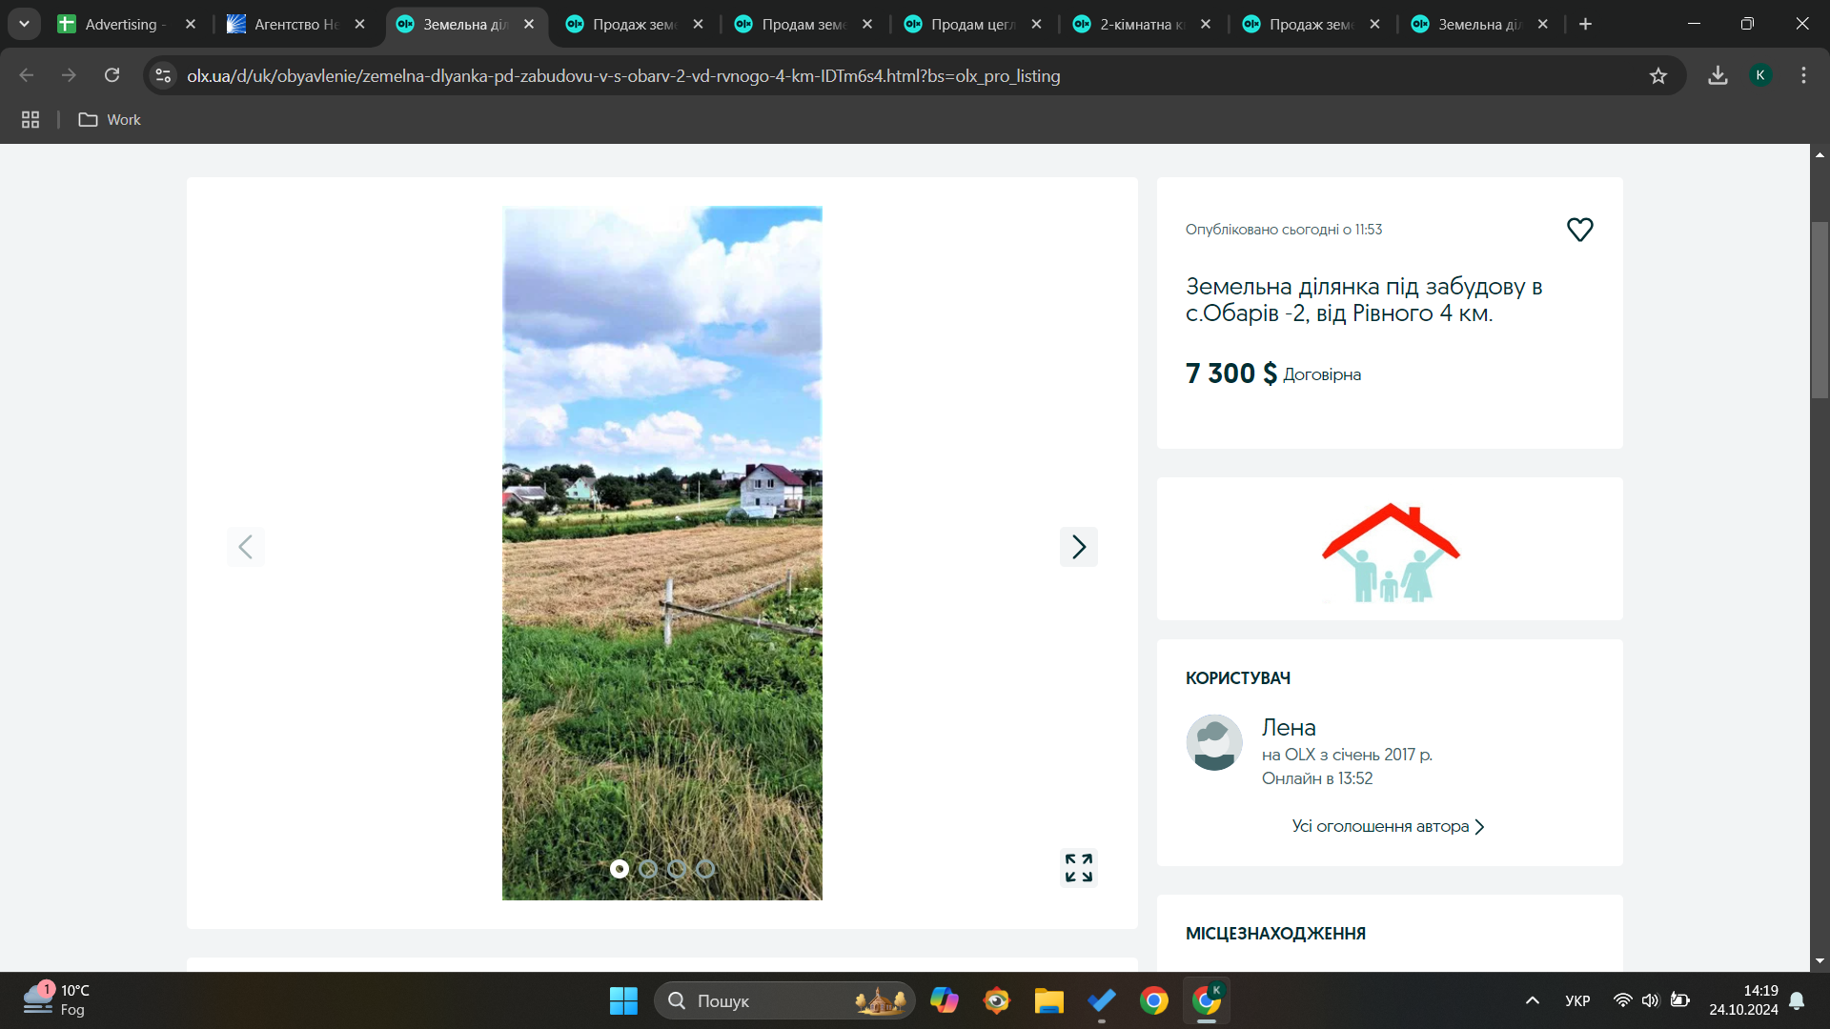Switch to 2-кімнатна tab

click(x=1140, y=25)
